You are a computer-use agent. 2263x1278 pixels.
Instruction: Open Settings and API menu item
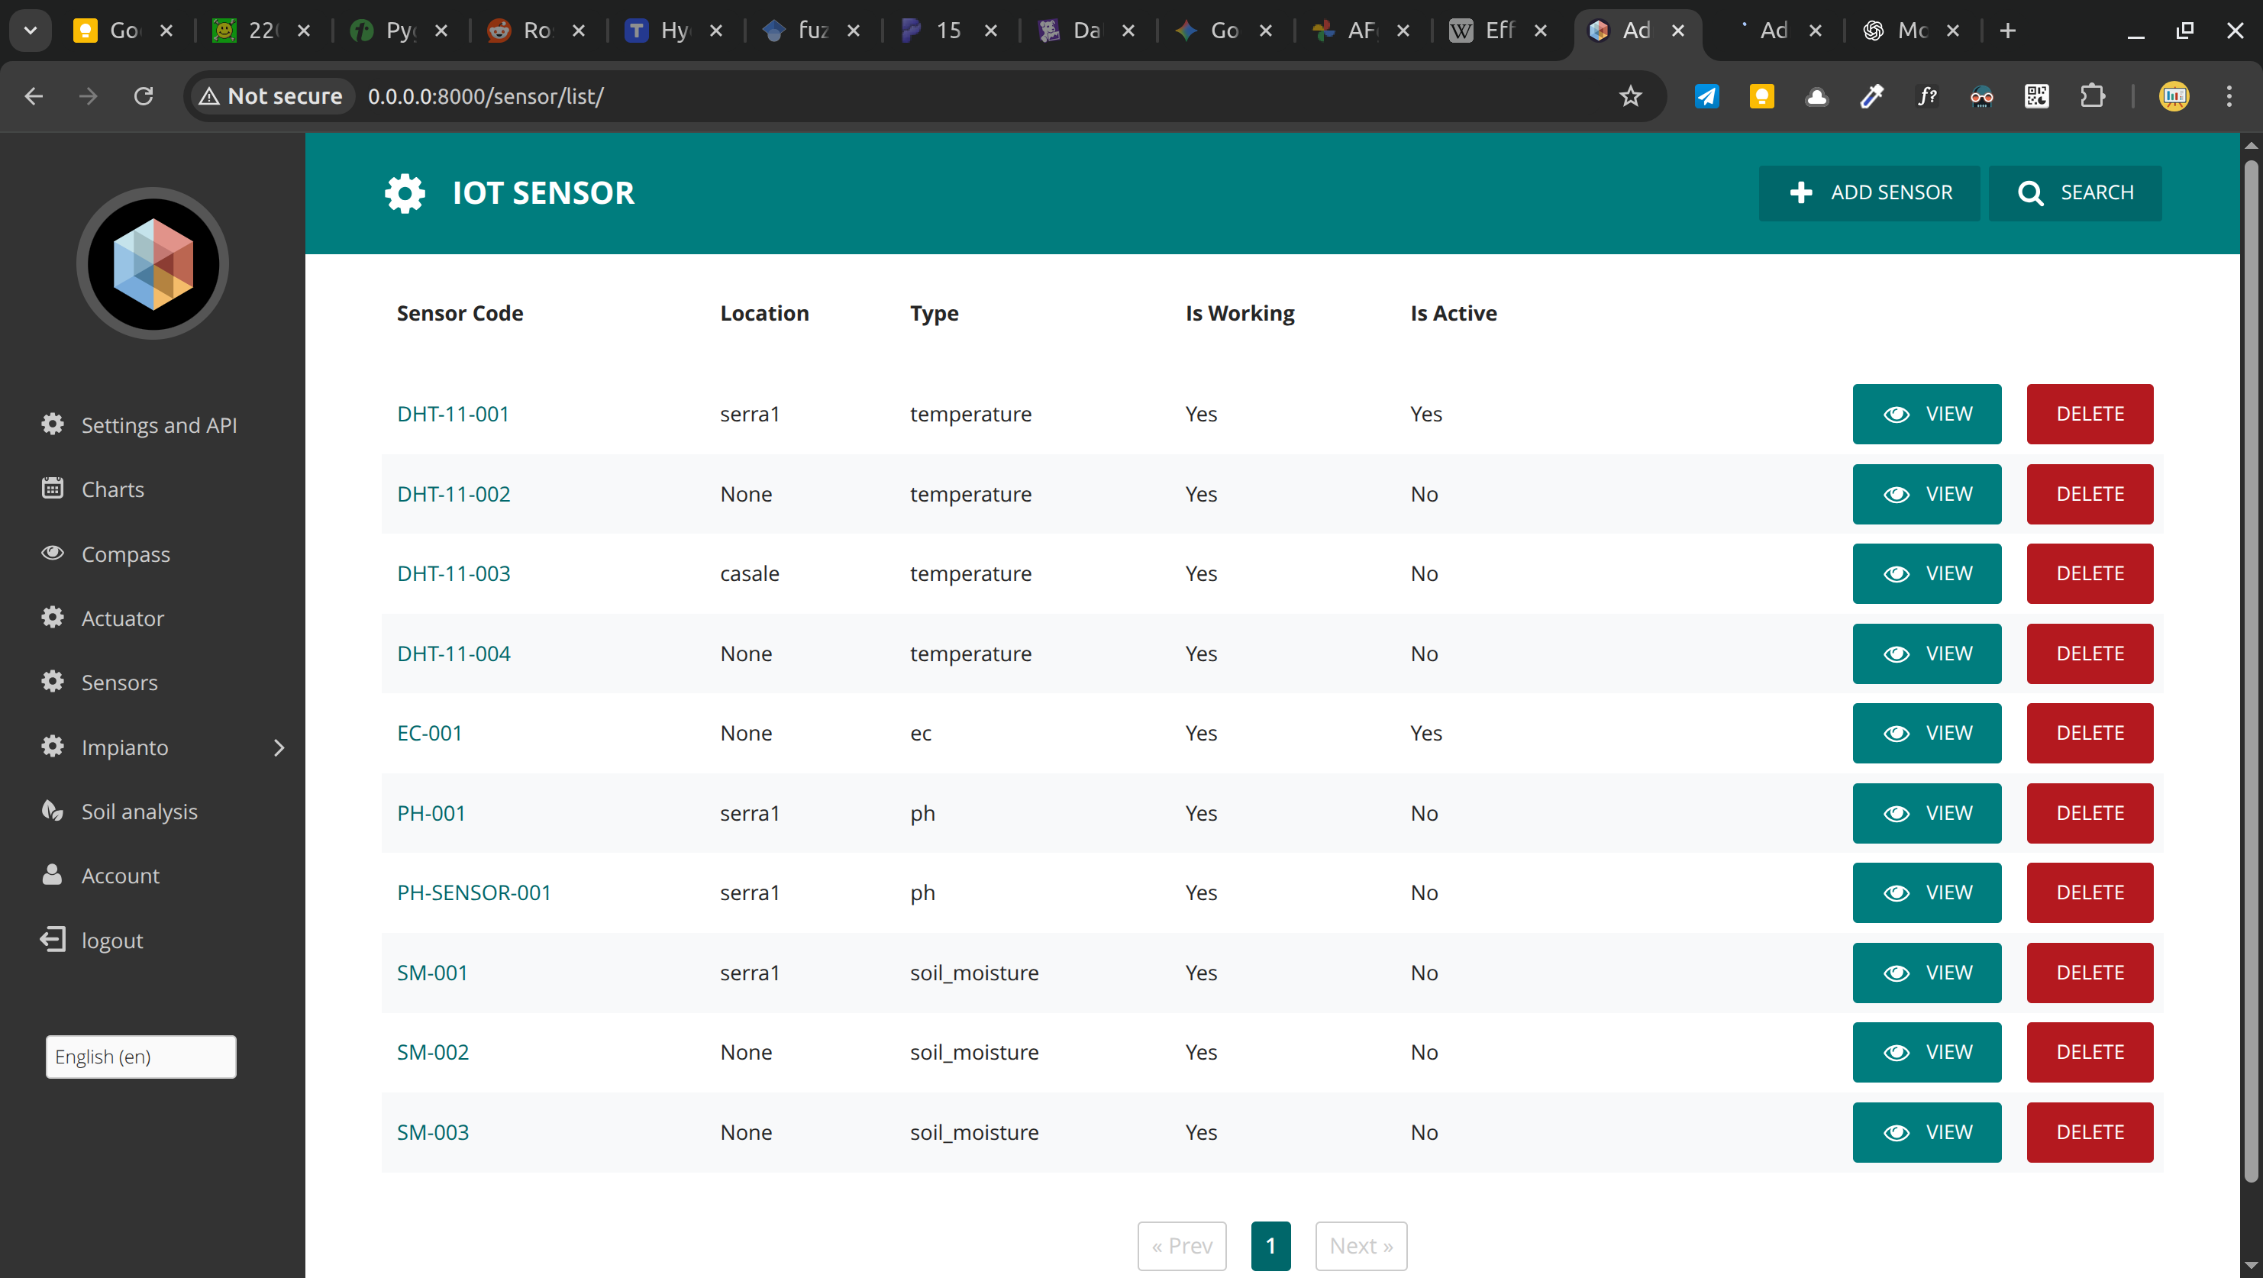[x=158, y=425]
